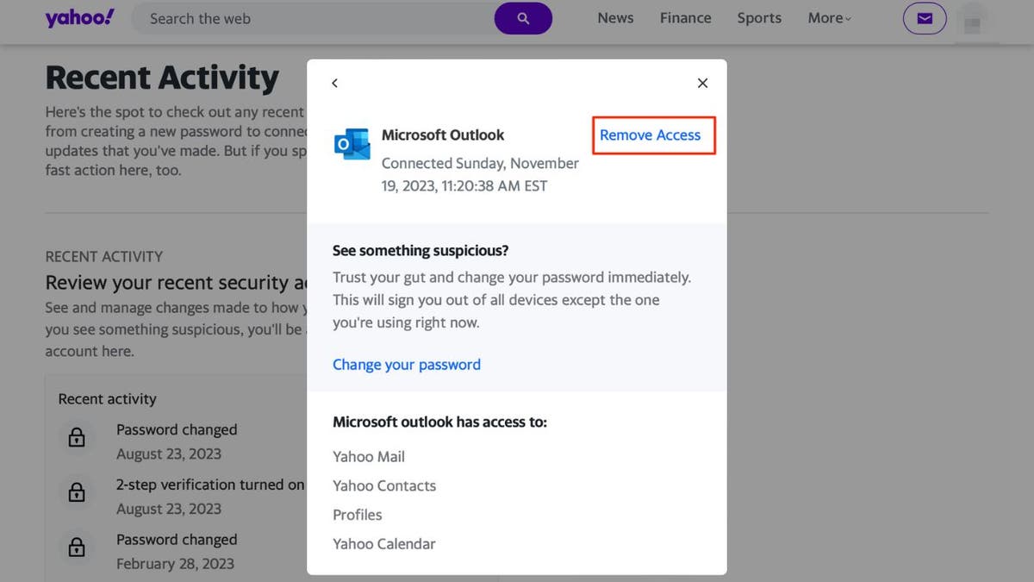Click the 'Password changed' entry above February 28, 2023
This screenshot has width=1034, height=582.
tap(177, 540)
